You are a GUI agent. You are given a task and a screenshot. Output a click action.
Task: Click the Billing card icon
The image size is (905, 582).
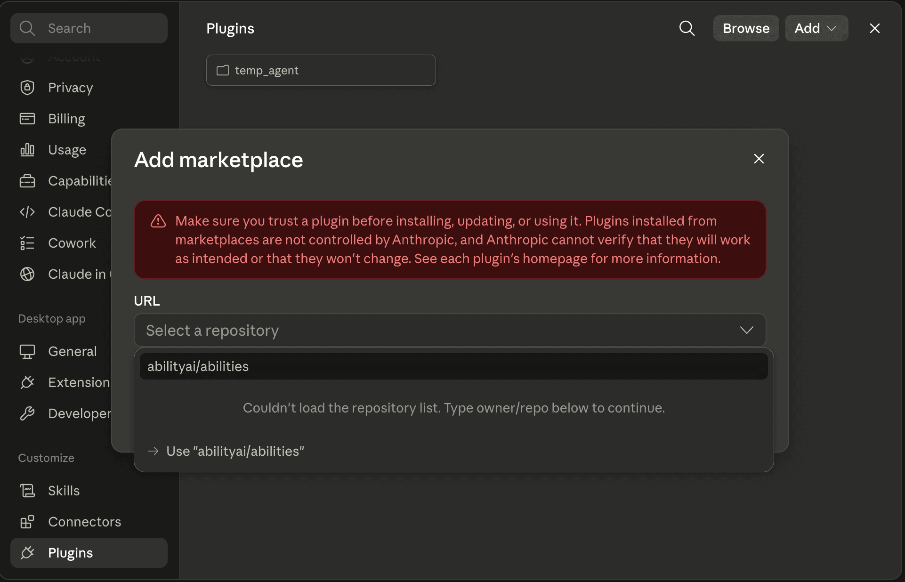coord(27,119)
